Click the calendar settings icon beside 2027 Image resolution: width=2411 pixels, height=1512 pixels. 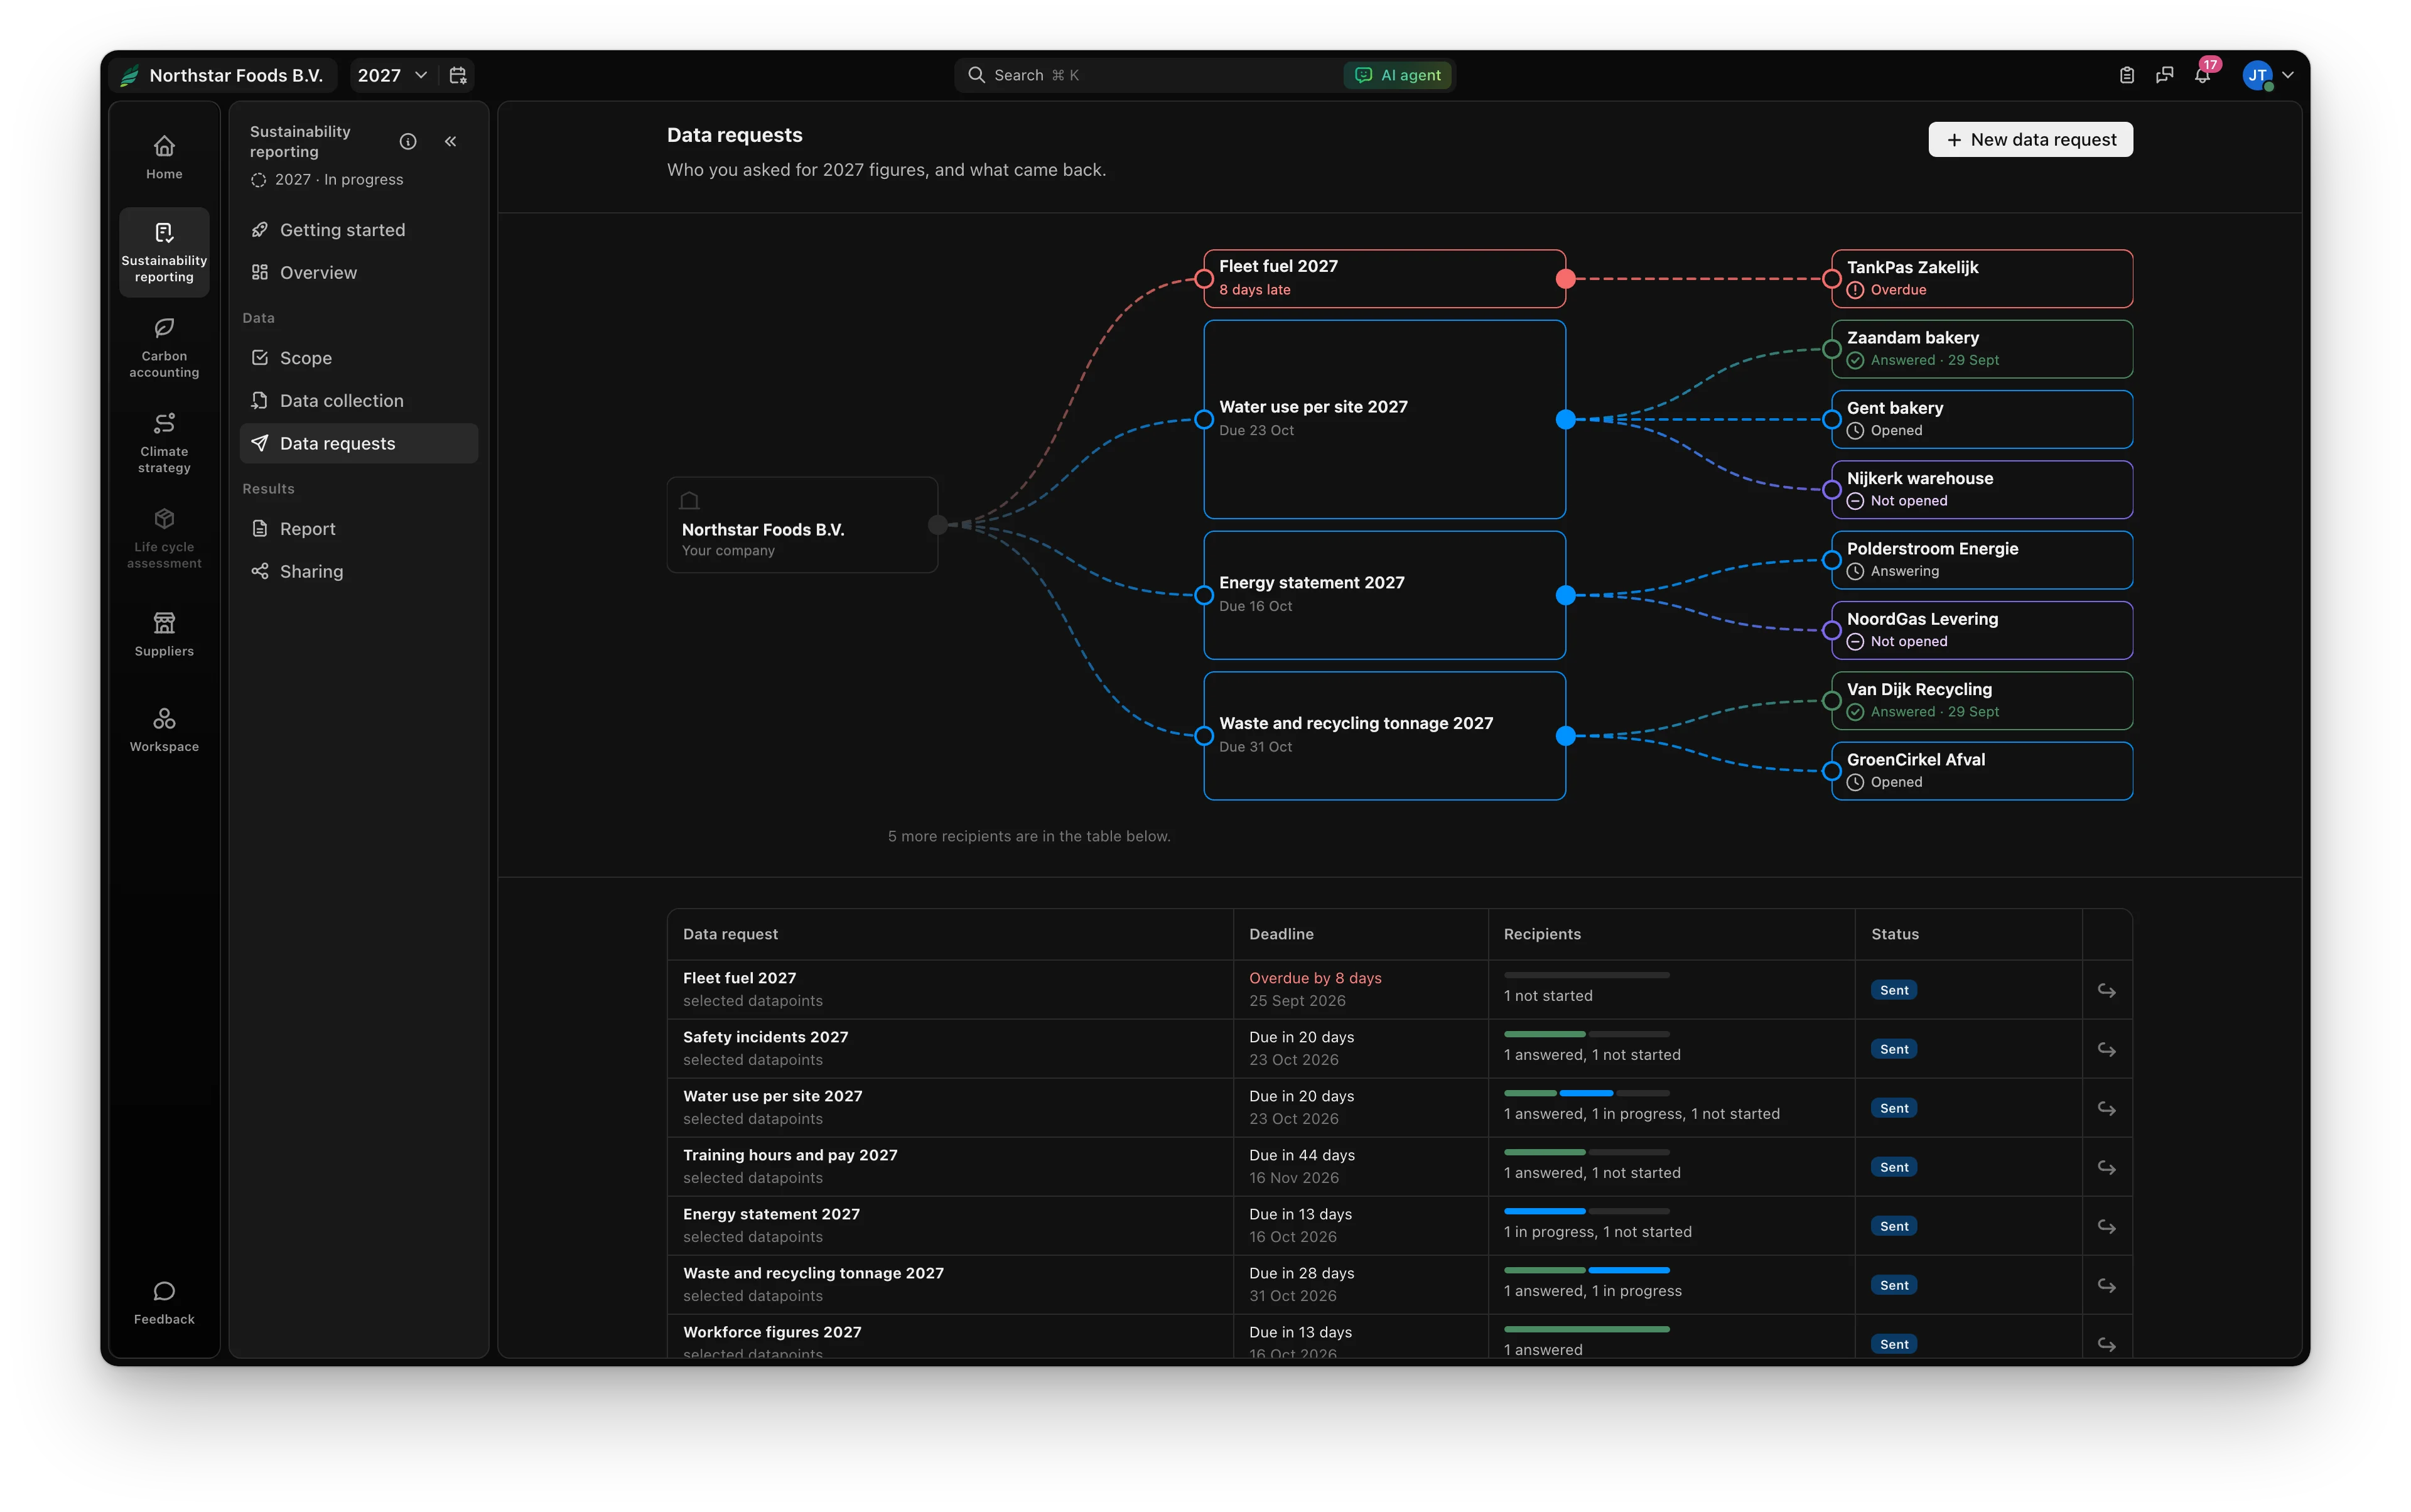[x=458, y=75]
